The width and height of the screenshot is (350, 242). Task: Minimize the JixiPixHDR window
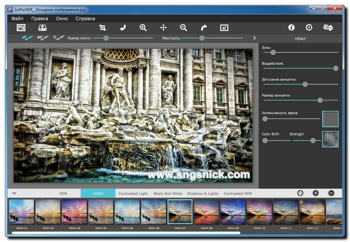314,8
